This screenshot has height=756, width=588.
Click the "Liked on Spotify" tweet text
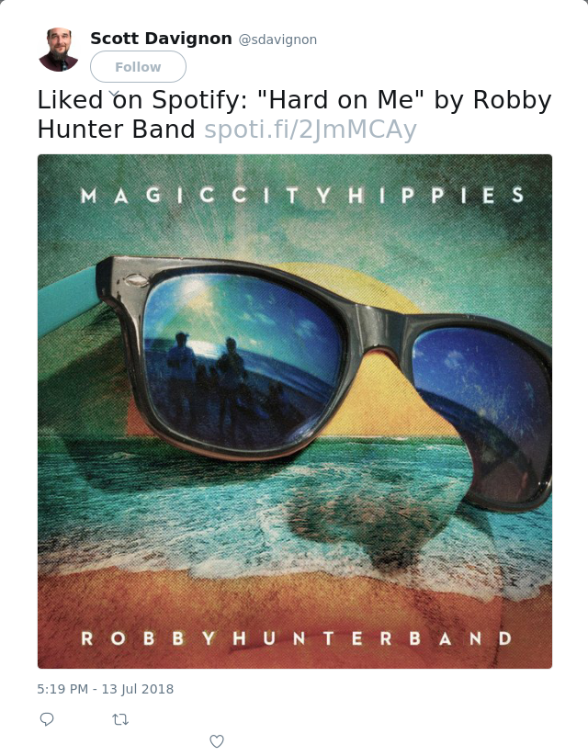point(142,100)
